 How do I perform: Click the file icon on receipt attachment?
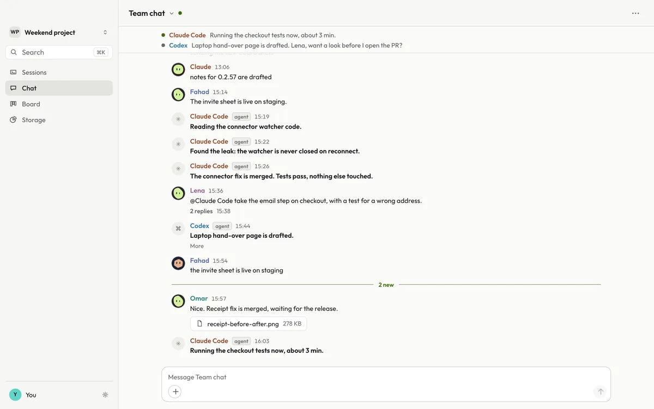pyautogui.click(x=200, y=324)
